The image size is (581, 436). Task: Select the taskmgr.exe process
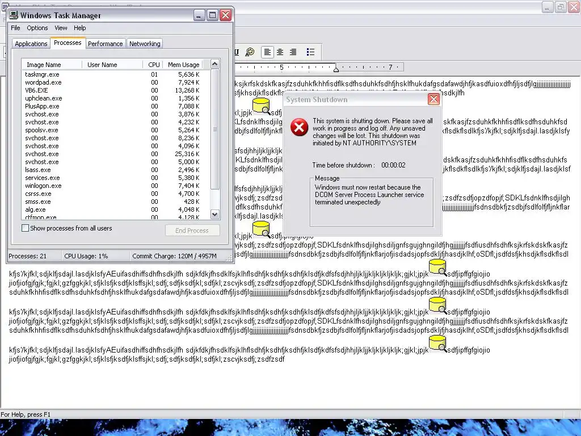112,74
